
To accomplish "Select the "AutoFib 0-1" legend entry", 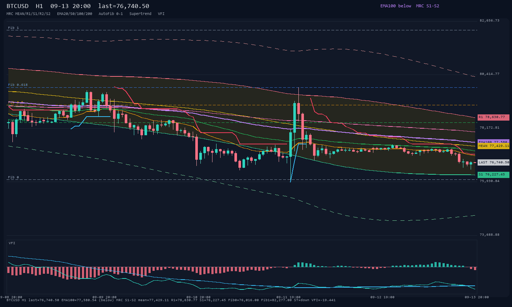I will coord(111,14).
